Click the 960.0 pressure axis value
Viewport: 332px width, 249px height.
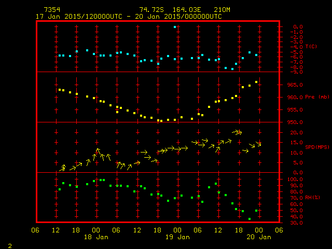(x=295, y=98)
